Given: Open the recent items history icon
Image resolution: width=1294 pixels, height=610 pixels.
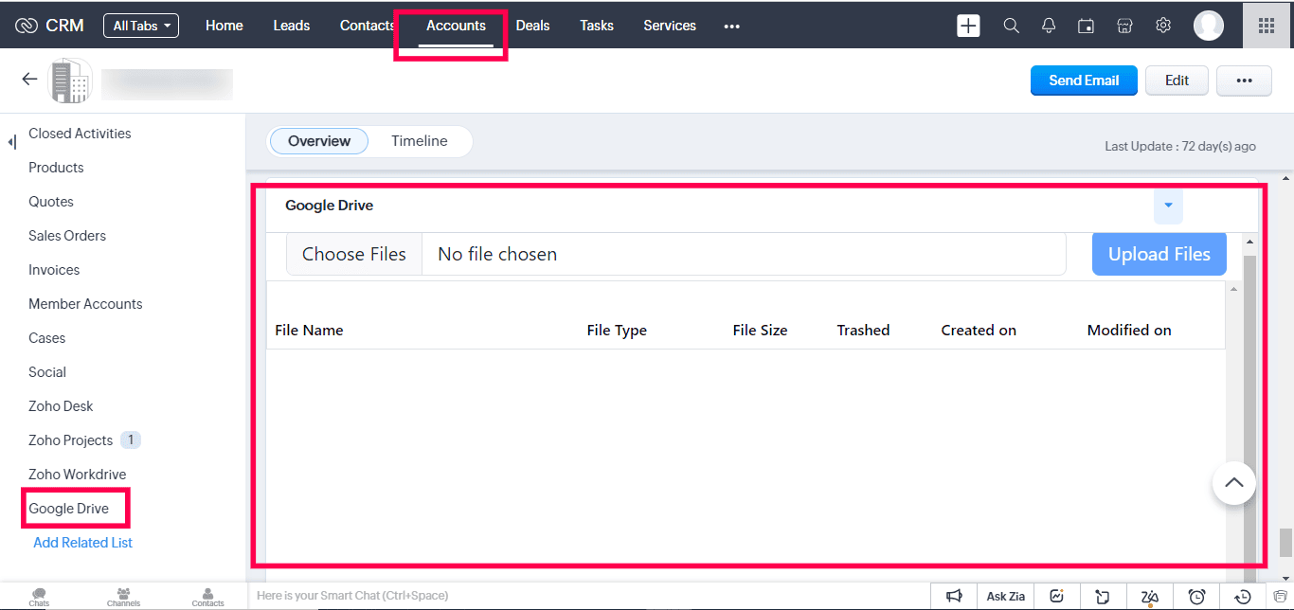Looking at the screenshot, I should [1244, 596].
